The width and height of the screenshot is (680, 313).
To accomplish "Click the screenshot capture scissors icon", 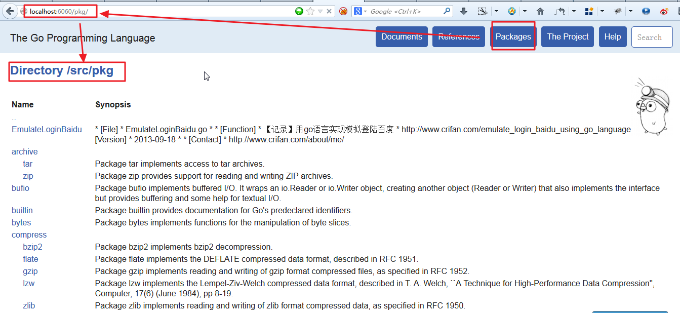I will 483,11.
